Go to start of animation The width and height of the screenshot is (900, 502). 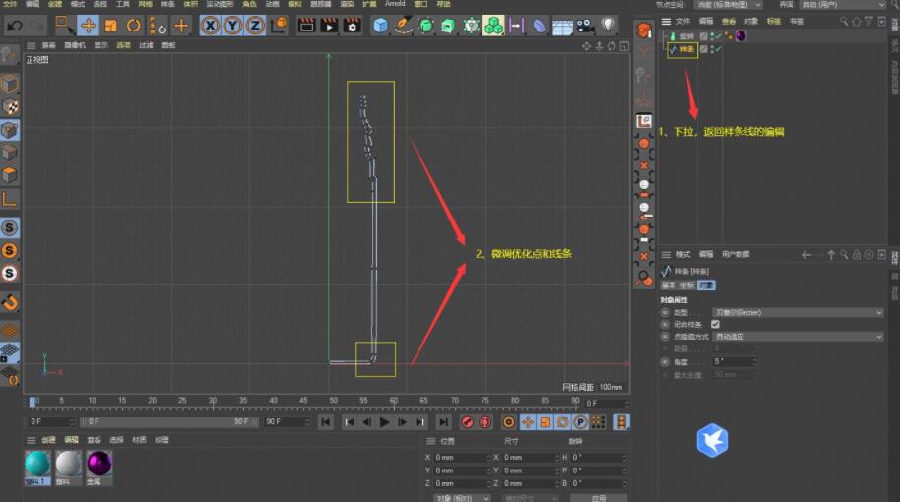point(326,423)
